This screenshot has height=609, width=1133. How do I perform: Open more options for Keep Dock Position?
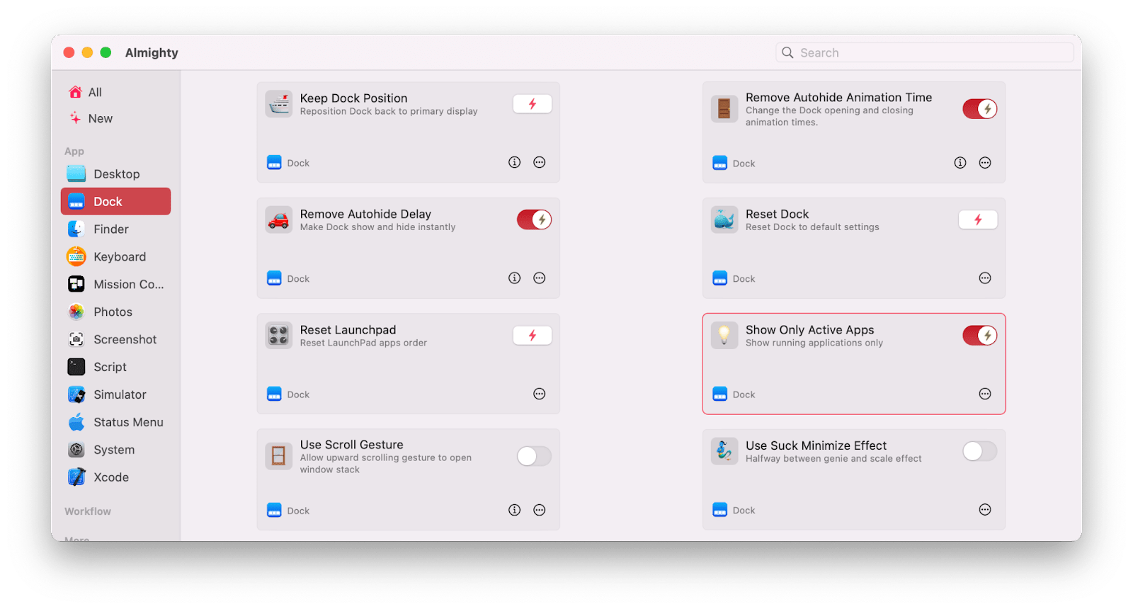click(540, 162)
